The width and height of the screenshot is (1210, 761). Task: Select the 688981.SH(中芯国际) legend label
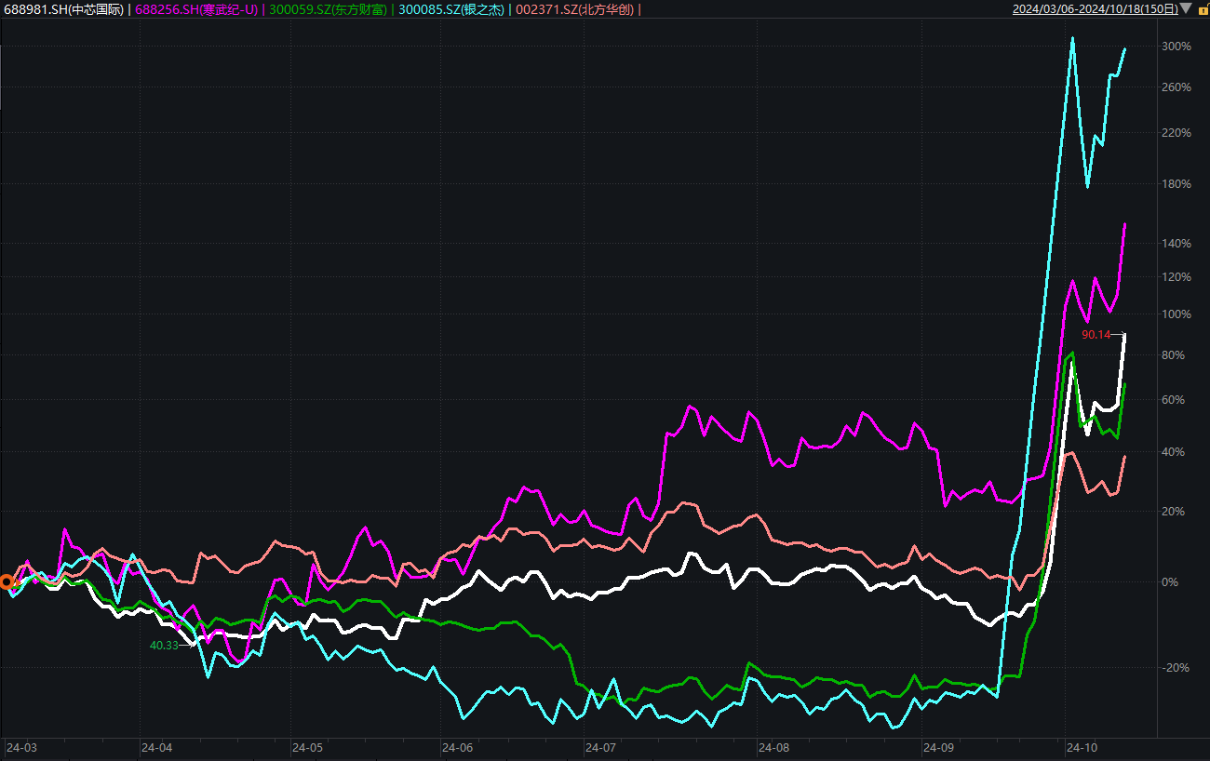click(63, 9)
